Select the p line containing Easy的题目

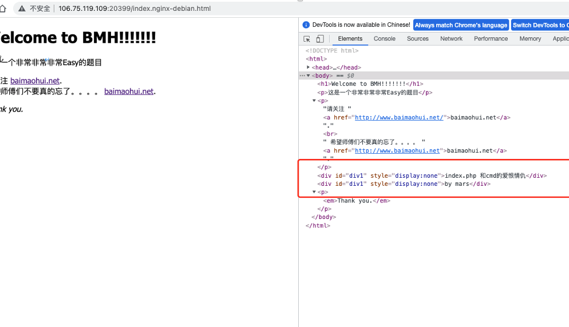click(x=375, y=93)
